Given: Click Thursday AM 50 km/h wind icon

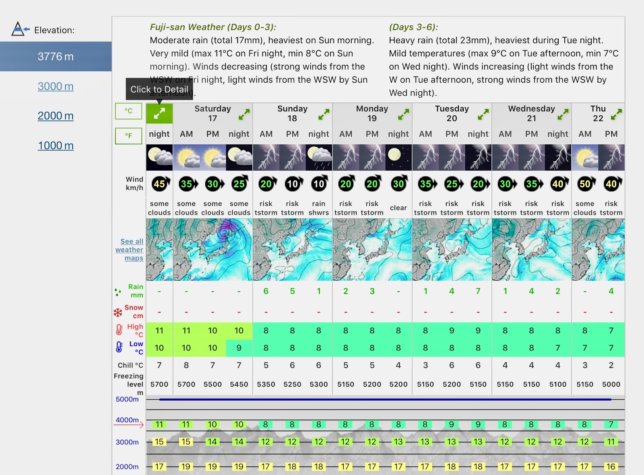Looking at the screenshot, I should point(586,184).
